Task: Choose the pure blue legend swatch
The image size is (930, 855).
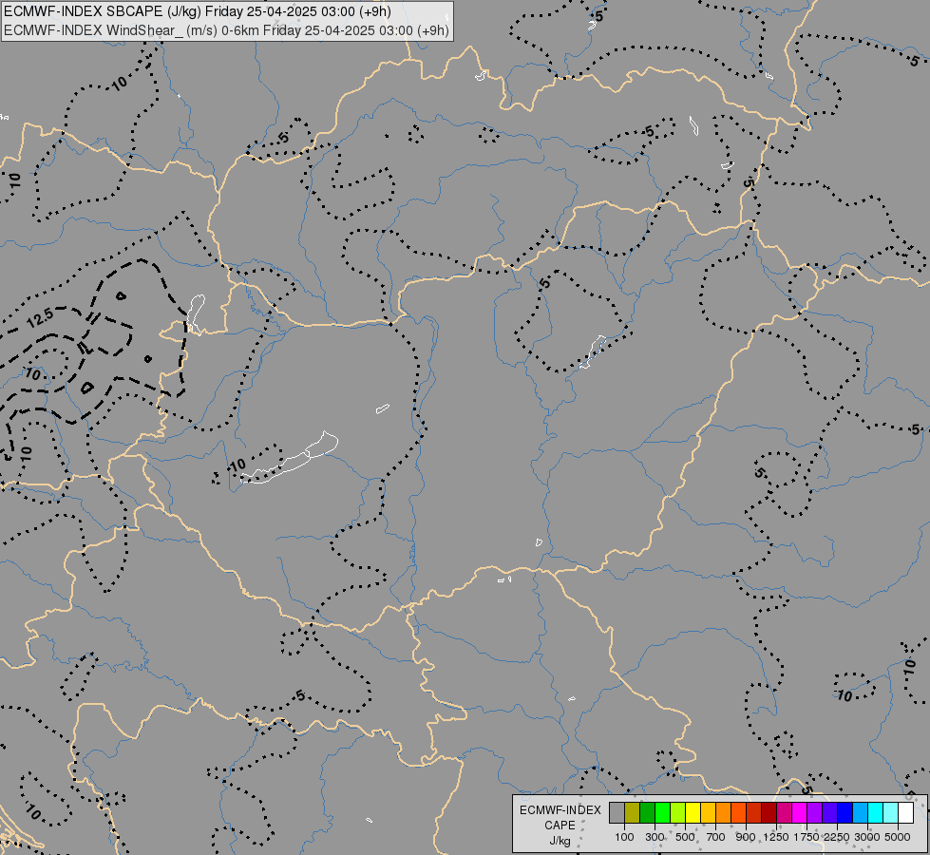Action: click(x=845, y=813)
